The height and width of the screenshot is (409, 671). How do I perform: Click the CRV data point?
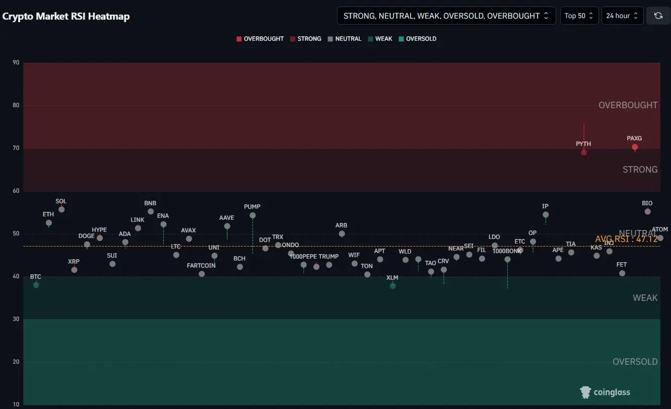444,270
